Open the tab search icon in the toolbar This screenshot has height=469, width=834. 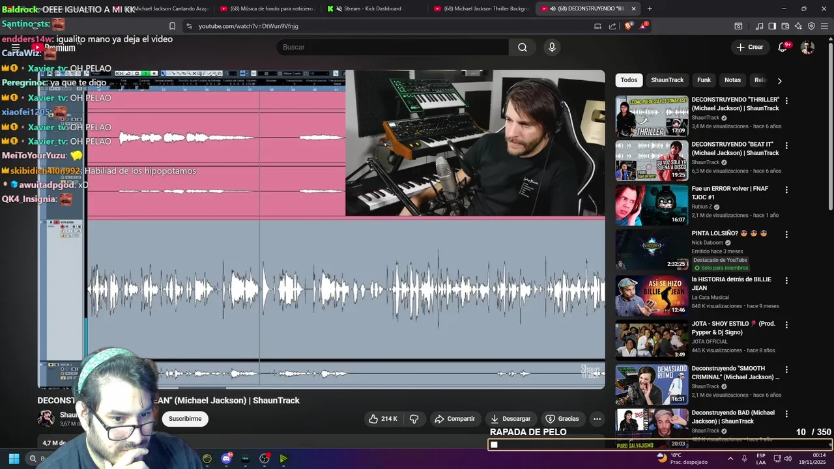point(738,26)
